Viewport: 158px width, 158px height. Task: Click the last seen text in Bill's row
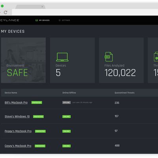pos(82,103)
